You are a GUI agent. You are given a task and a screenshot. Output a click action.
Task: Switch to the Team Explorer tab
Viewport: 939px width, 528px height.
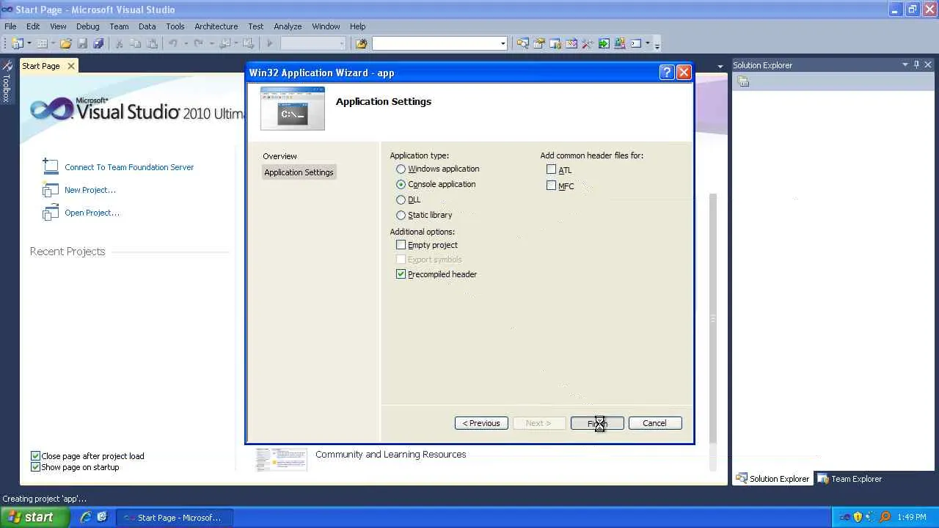click(x=849, y=479)
